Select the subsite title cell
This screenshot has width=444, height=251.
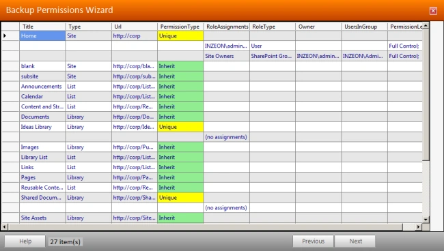click(x=42, y=76)
